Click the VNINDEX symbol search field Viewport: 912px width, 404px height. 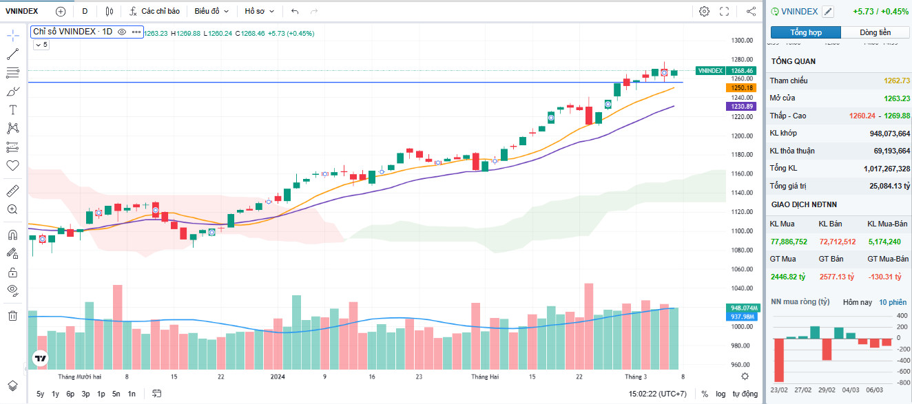23,11
